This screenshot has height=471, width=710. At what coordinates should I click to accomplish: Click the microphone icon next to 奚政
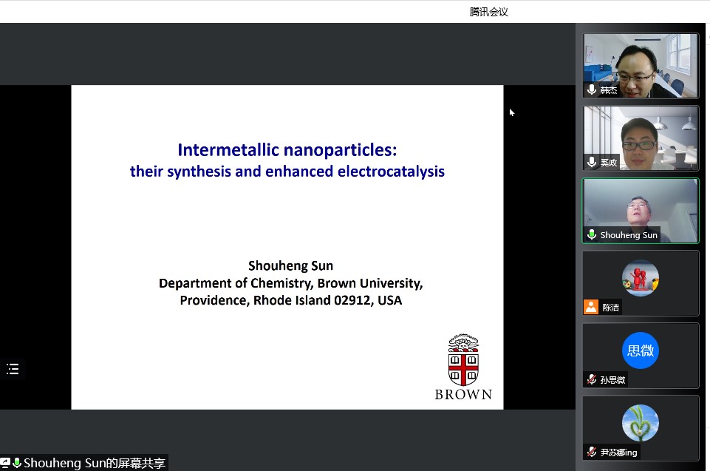[x=591, y=162]
